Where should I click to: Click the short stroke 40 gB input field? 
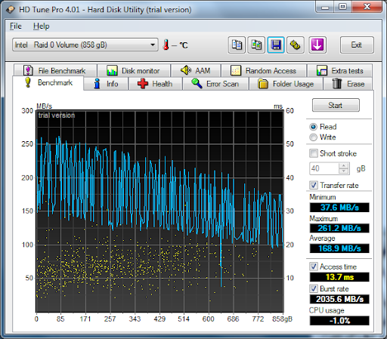coord(324,168)
